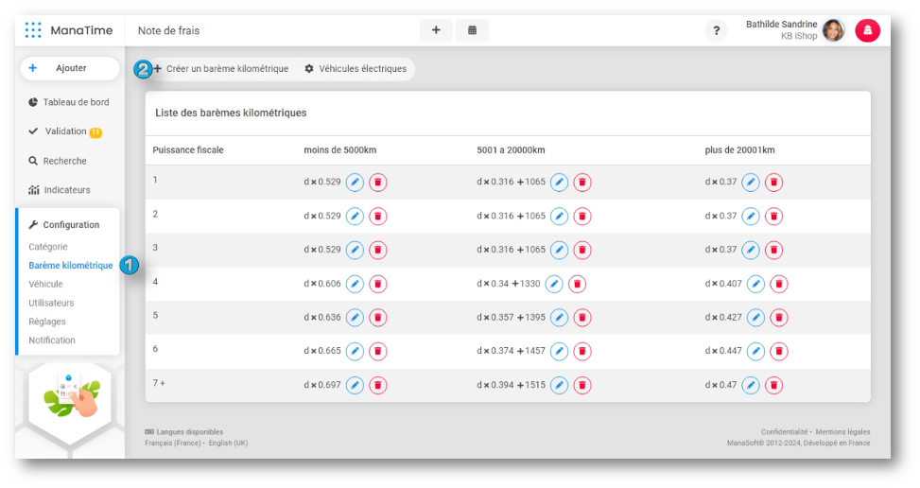
Task: Edit the d×0.529 formula for puissance 1
Action: 355,183
